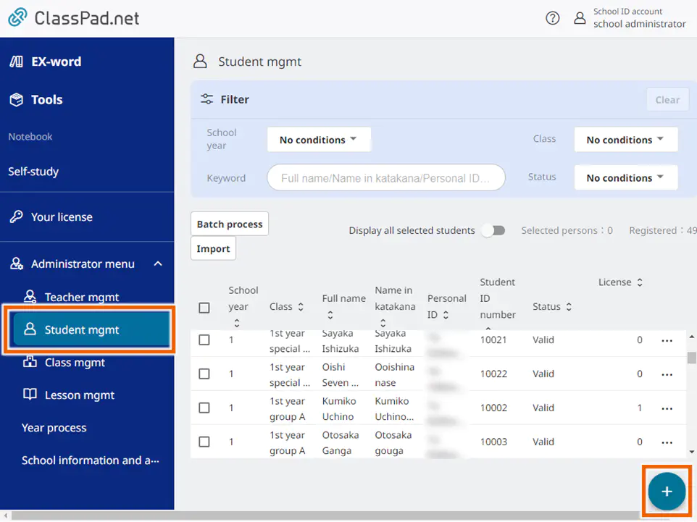
Task: Click the Kumiko Uchino full name cell
Action: click(x=339, y=408)
